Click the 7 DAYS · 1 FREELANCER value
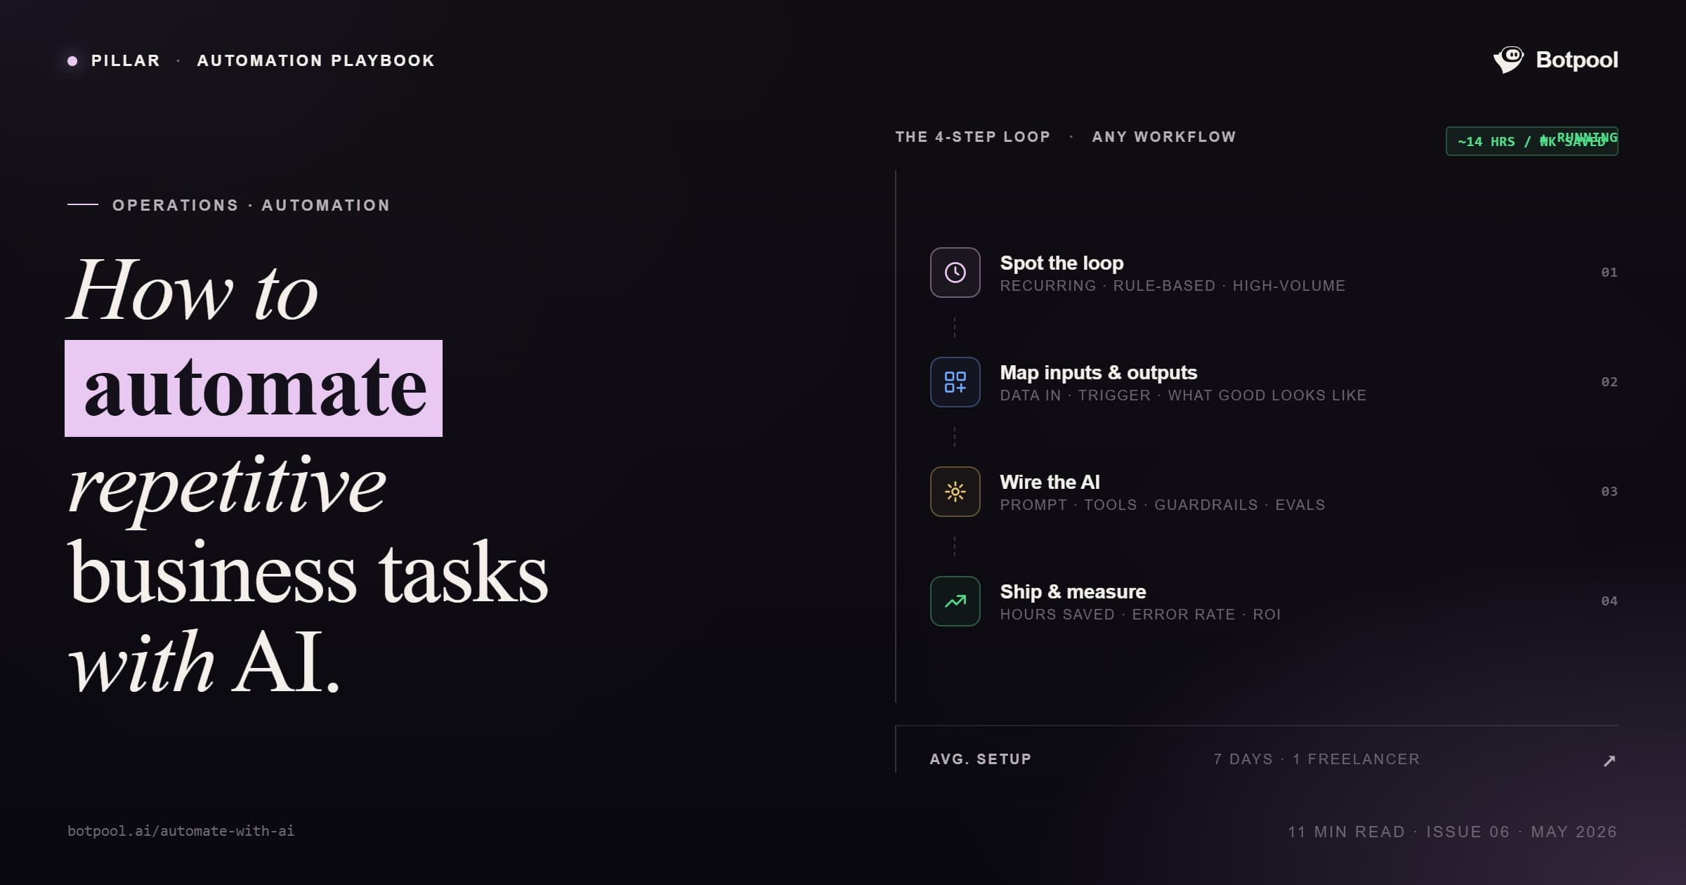The height and width of the screenshot is (885, 1686). click(x=1316, y=759)
